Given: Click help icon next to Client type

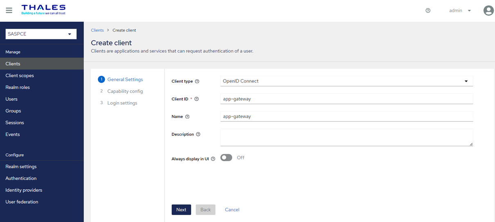Looking at the screenshot, I should click(197, 81).
